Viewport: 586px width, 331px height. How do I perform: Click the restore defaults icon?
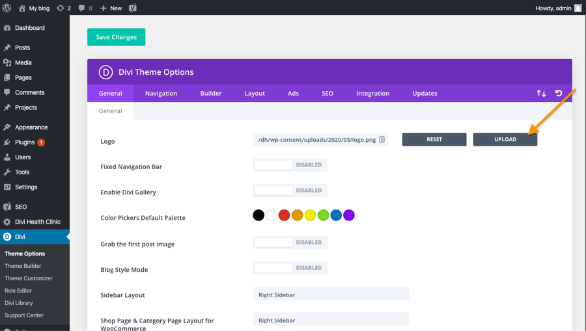[559, 93]
